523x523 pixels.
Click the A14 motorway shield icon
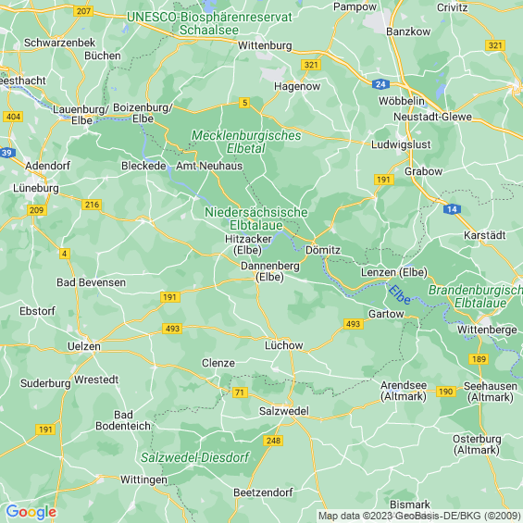452,209
